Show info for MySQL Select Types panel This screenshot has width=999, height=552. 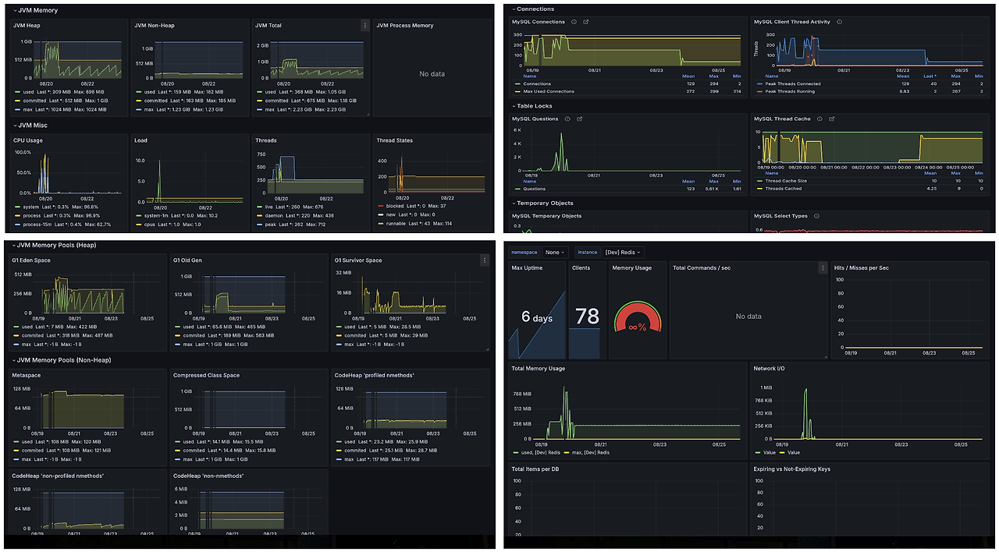[x=816, y=216]
